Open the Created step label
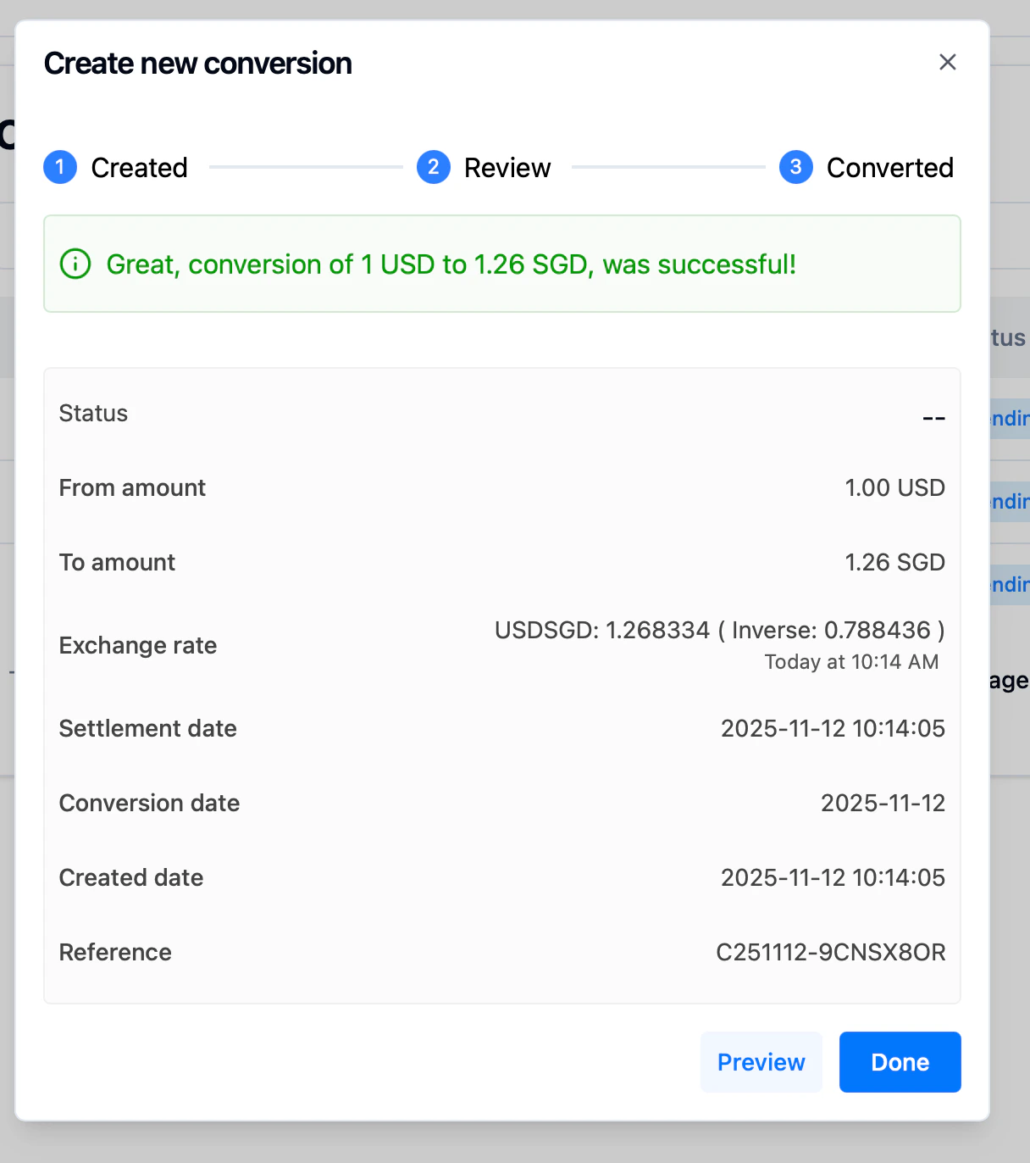 pyautogui.click(x=139, y=167)
